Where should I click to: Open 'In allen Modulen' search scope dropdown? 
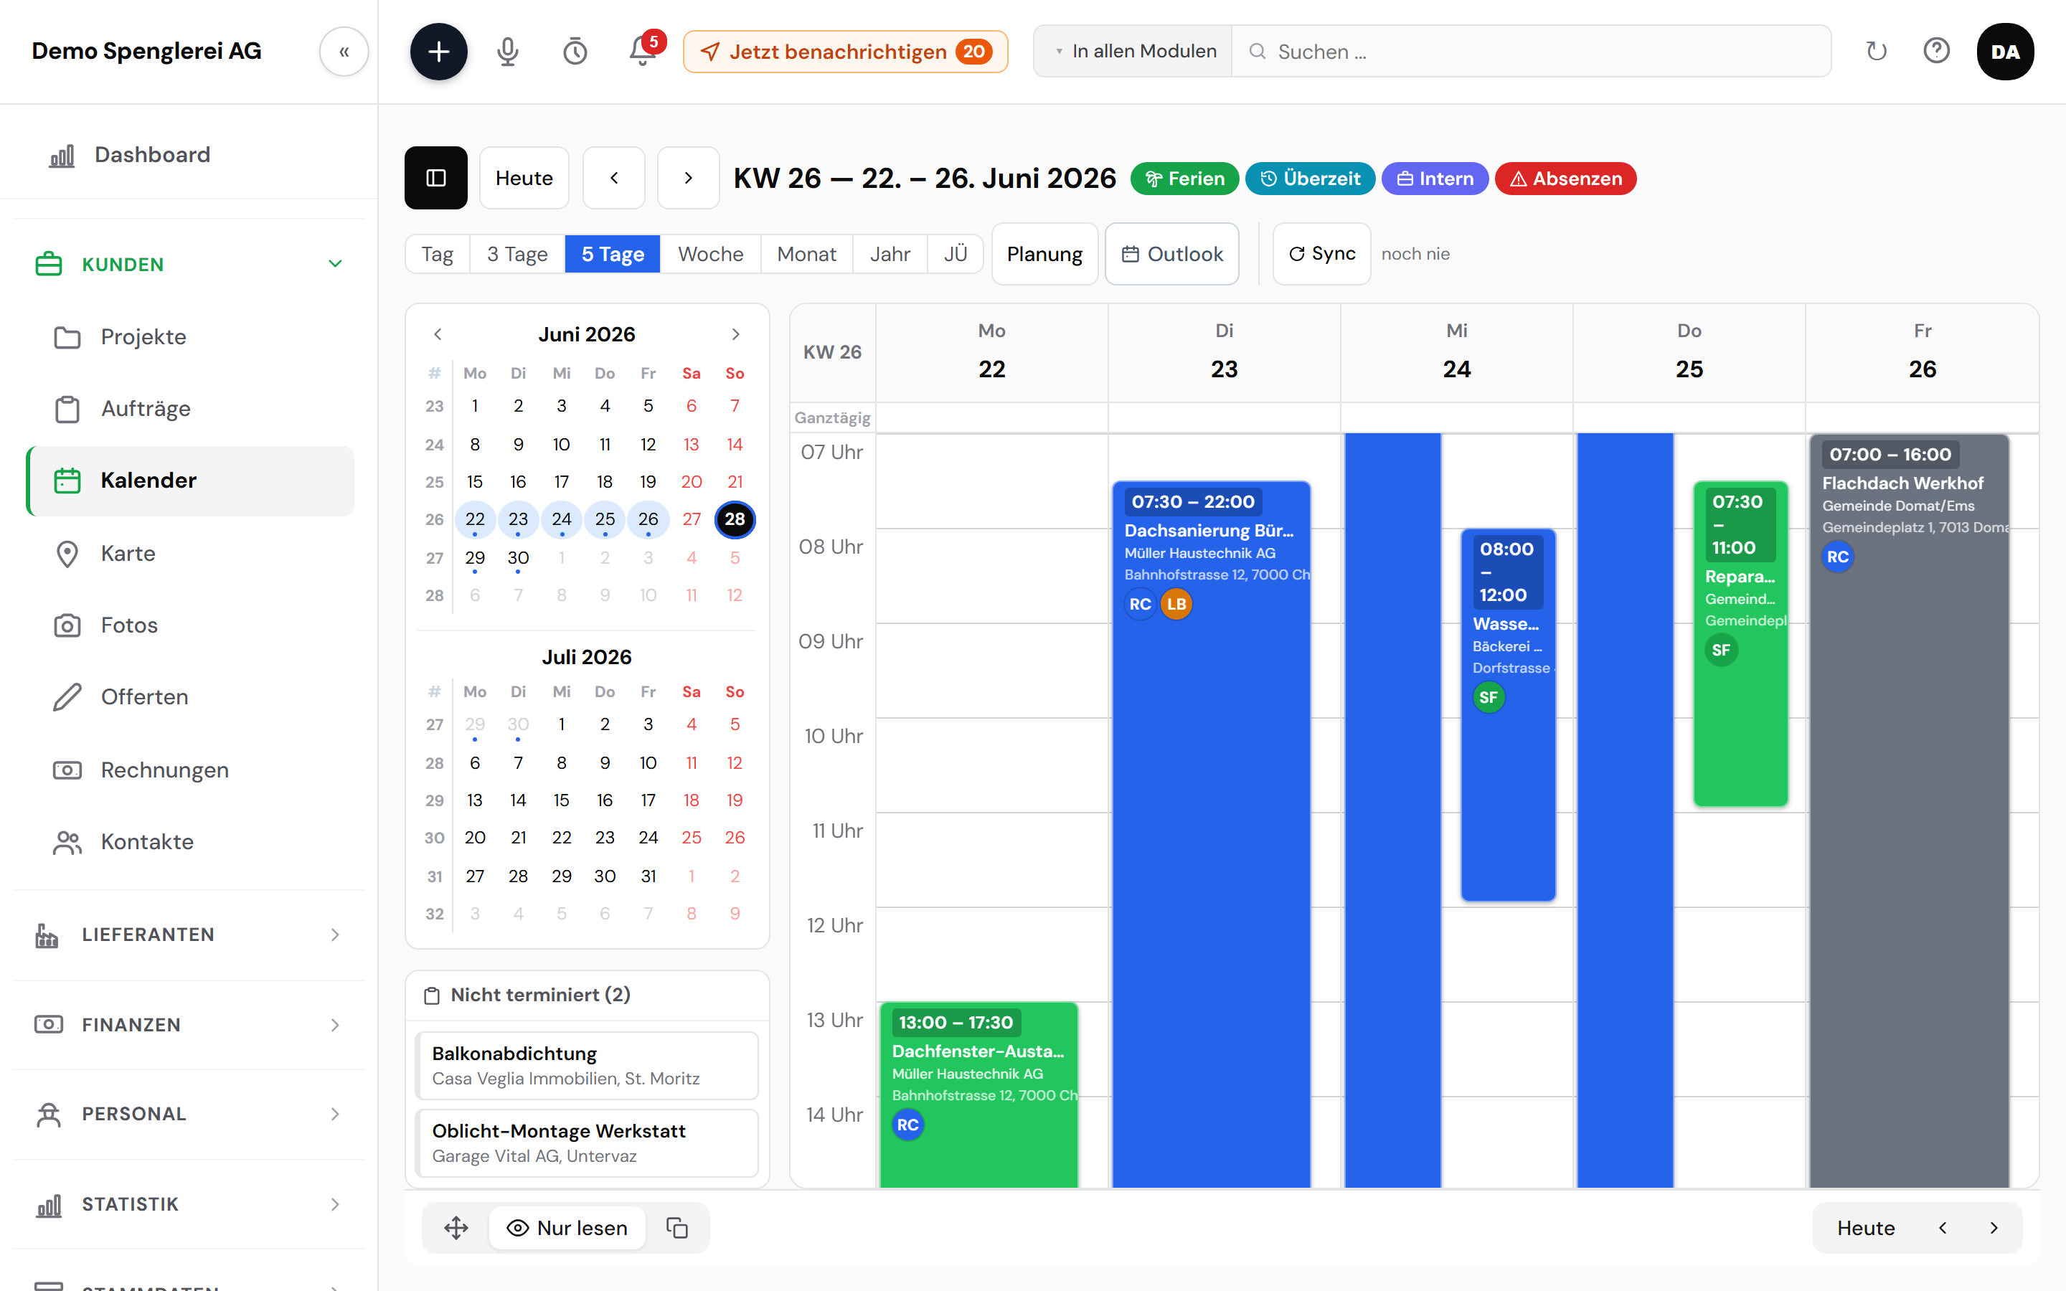1133,51
